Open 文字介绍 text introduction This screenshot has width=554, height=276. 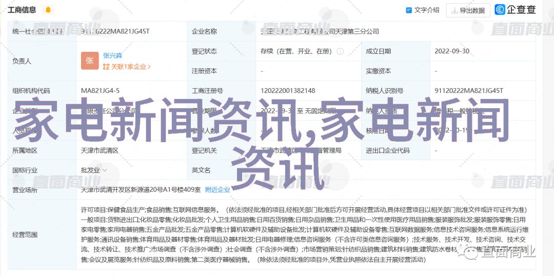tap(423, 10)
